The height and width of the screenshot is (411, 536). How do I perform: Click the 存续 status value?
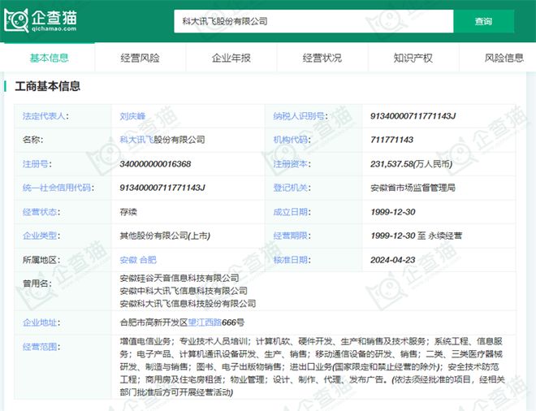pyautogui.click(x=128, y=212)
